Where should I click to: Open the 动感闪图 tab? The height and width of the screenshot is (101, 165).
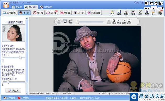[46, 7]
